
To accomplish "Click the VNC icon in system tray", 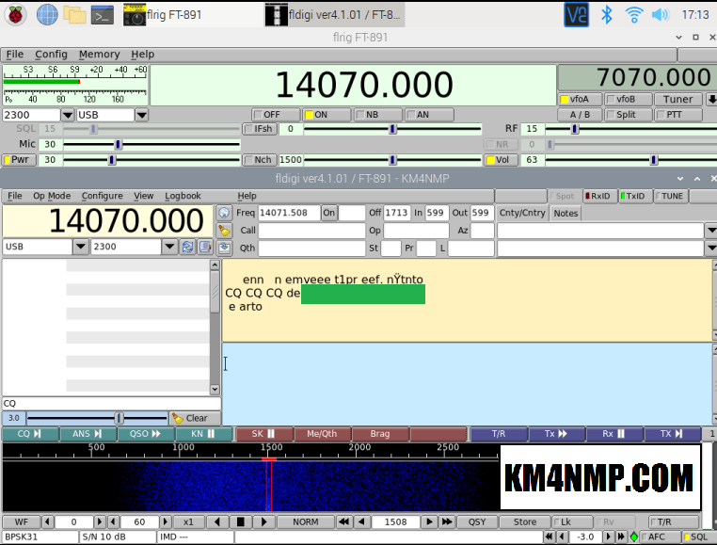I will (576, 14).
